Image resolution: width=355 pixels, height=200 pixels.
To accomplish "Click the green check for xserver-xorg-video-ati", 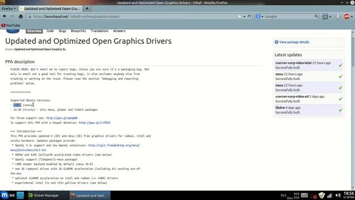I will click(x=340, y=99).
